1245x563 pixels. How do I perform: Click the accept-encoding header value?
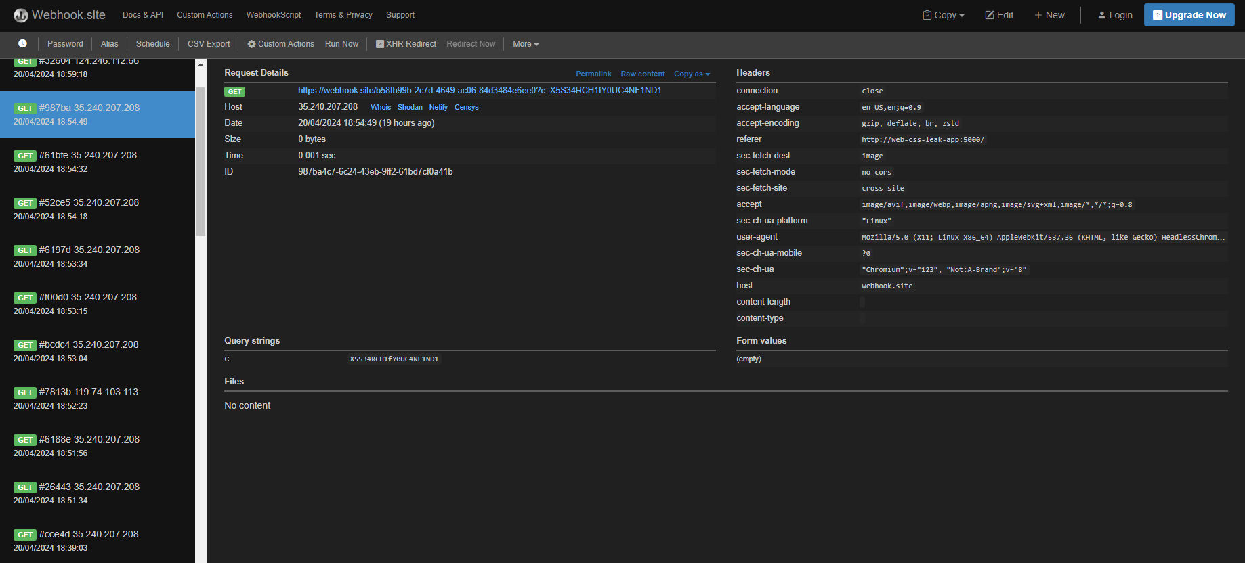coord(910,123)
